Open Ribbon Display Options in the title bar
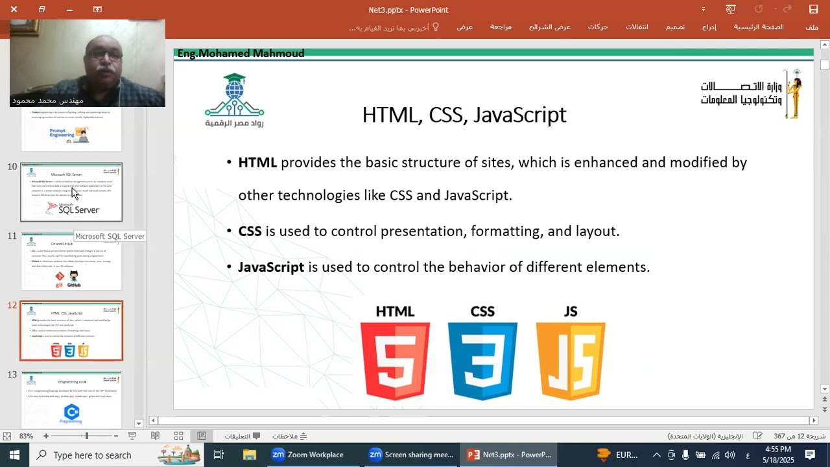This screenshot has height=467, width=830. click(97, 9)
